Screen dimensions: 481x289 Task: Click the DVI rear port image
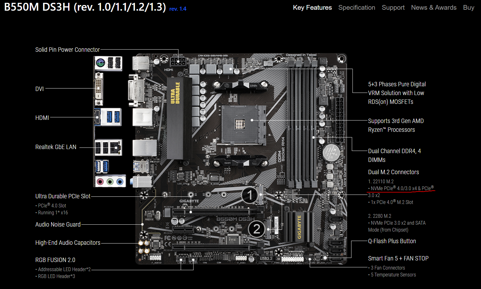click(99, 89)
